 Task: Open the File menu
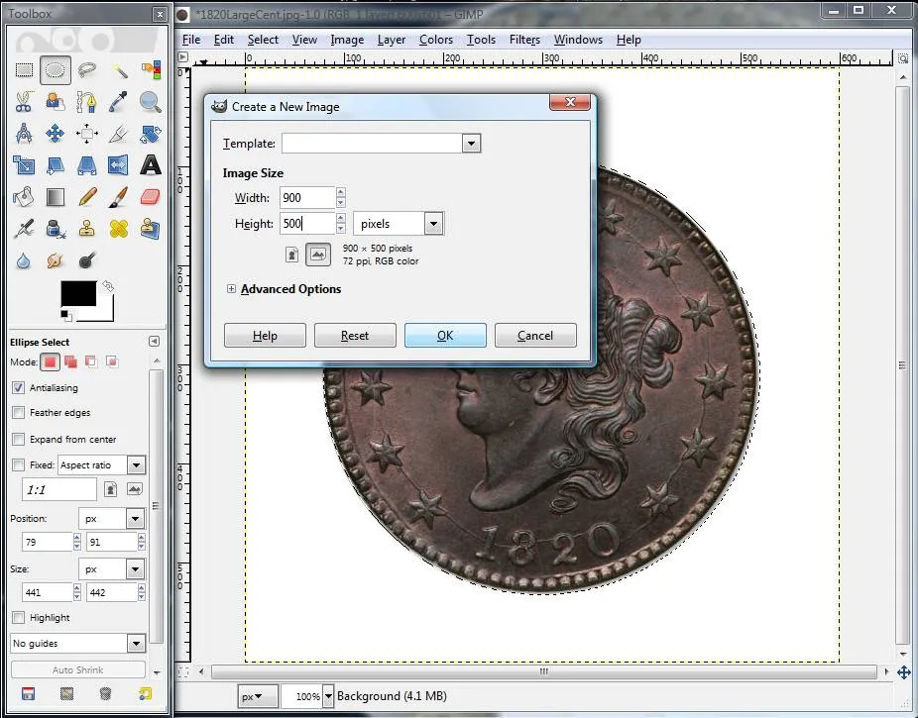(x=191, y=40)
